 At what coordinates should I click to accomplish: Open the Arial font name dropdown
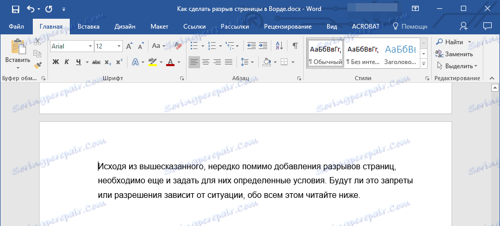point(90,46)
